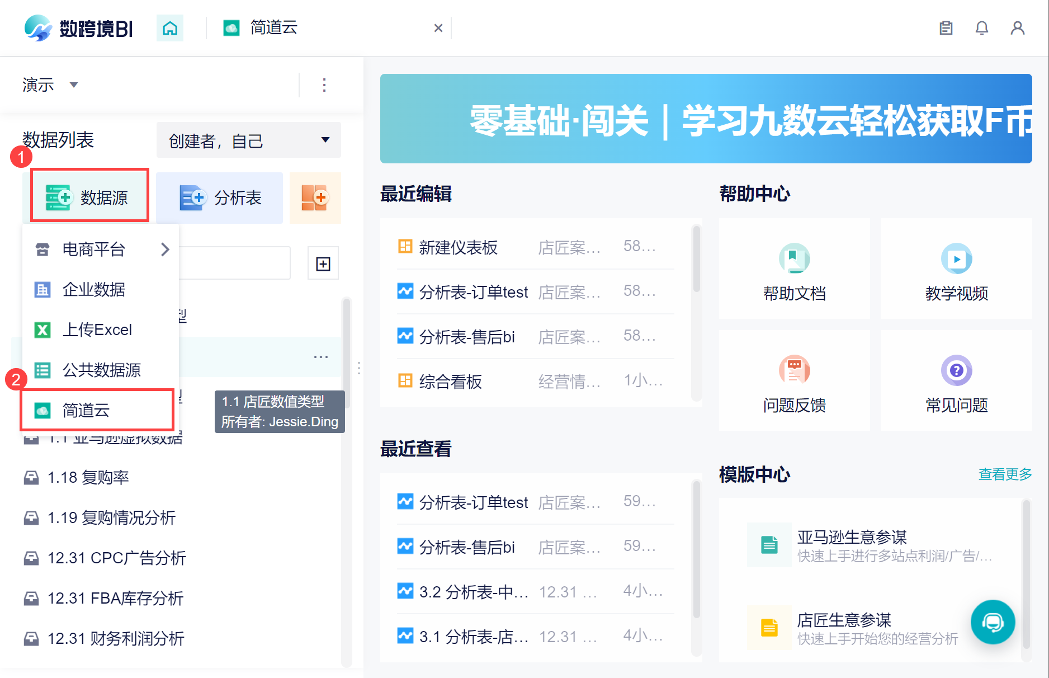Open 教学视频 tutorial videos card
The width and height of the screenshot is (1049, 678).
[x=957, y=269]
